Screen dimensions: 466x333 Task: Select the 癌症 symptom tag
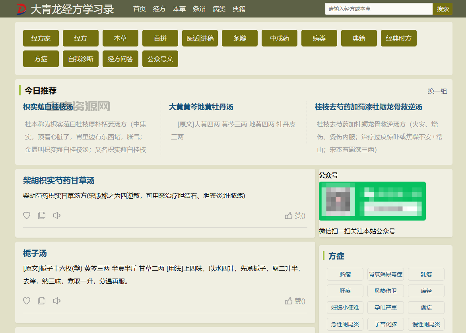coord(426,308)
